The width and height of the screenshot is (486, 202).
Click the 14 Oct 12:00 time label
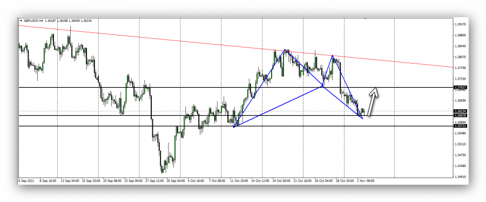(x=260, y=180)
